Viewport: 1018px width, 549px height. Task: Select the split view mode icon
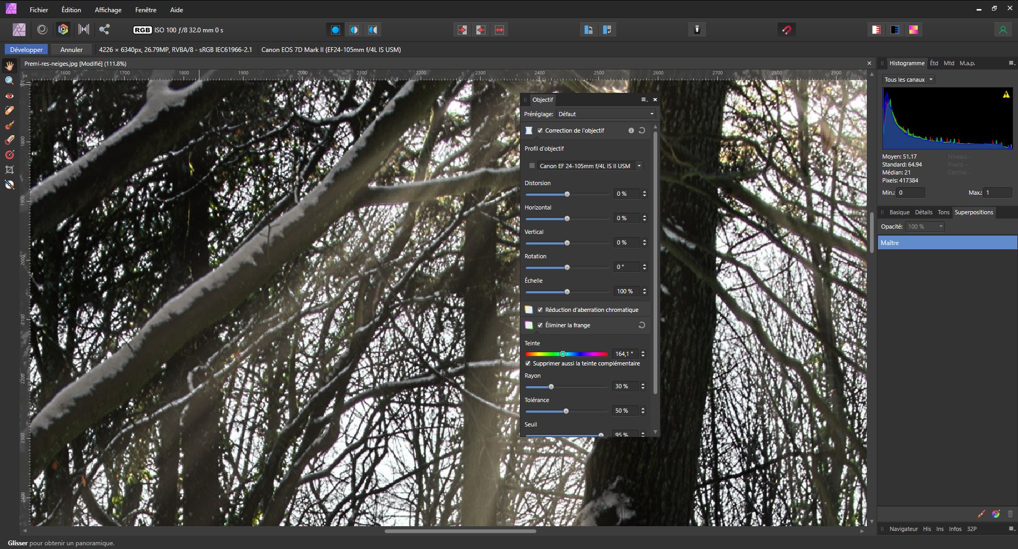coord(354,30)
